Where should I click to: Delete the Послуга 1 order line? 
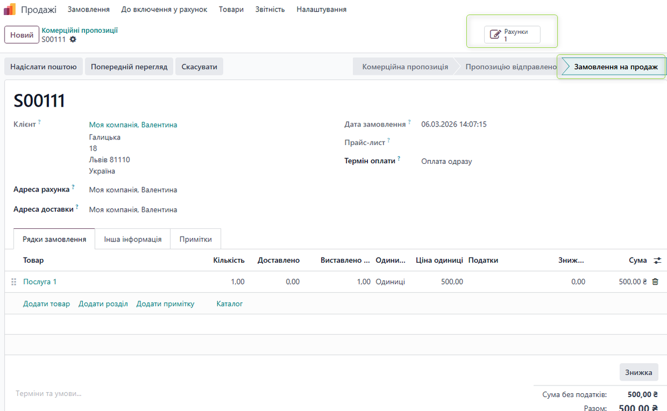coord(655,282)
